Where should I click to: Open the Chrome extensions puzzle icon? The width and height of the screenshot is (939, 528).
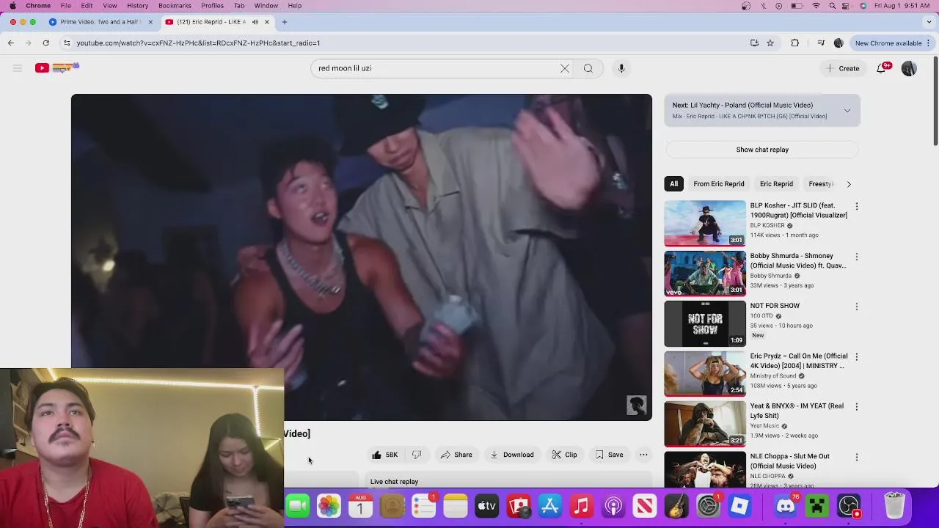coord(795,43)
